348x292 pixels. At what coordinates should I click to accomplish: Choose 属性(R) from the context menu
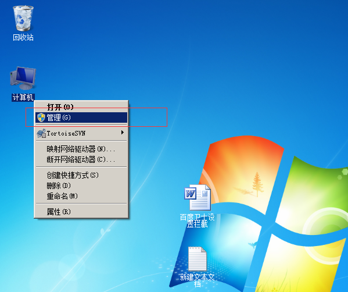click(81, 212)
